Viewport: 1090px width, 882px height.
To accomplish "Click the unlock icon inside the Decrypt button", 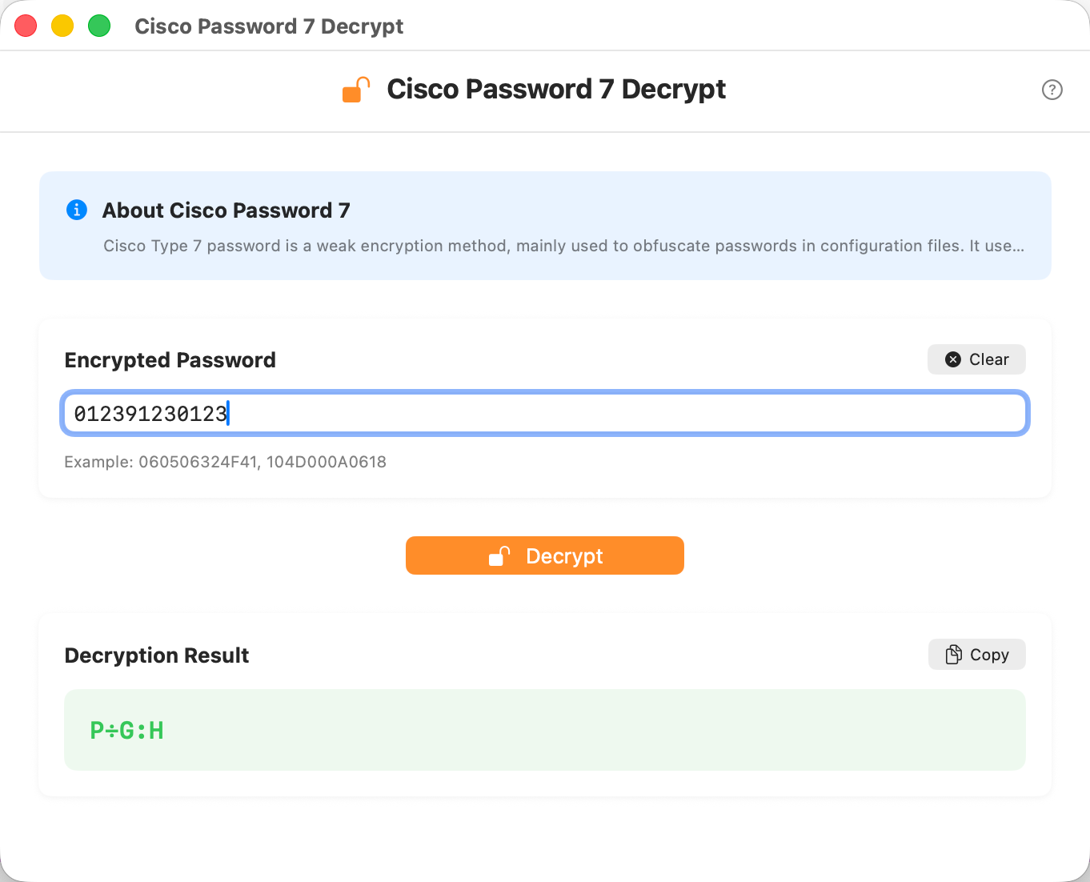I will (x=499, y=555).
